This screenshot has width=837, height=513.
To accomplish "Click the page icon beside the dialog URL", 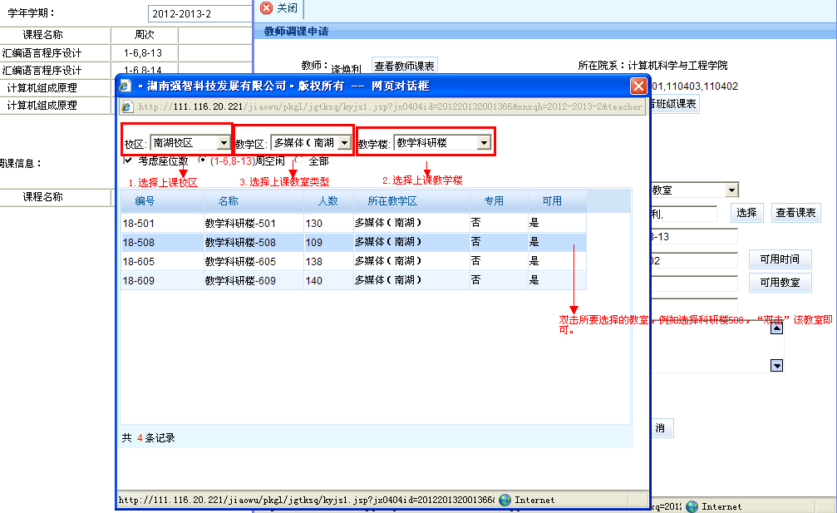I will pos(127,106).
